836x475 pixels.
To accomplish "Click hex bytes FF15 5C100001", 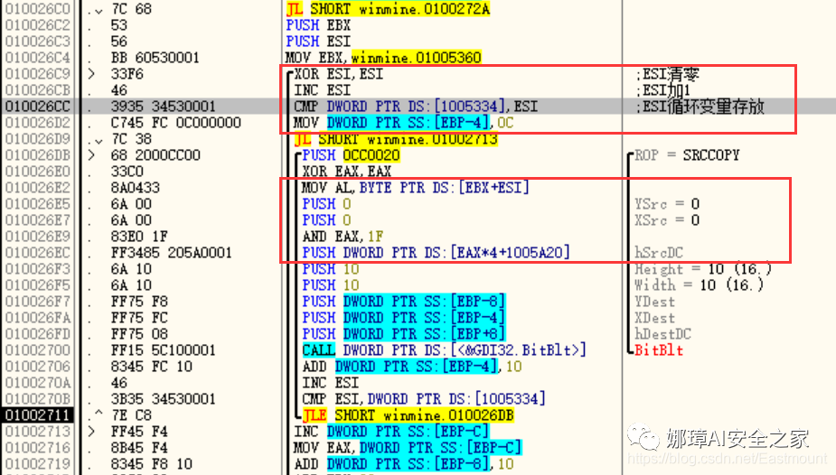I will 163,349.
